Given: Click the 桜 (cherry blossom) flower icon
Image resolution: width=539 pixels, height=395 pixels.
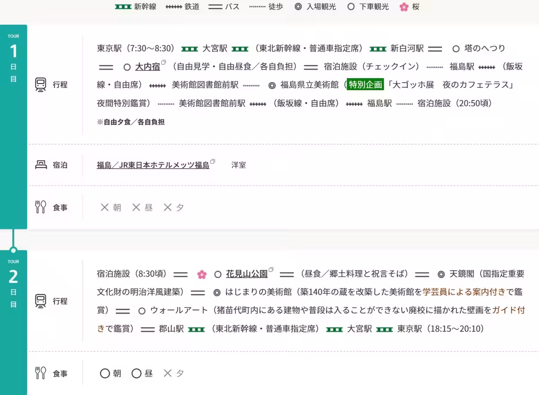Looking at the screenshot, I should pos(403,7).
